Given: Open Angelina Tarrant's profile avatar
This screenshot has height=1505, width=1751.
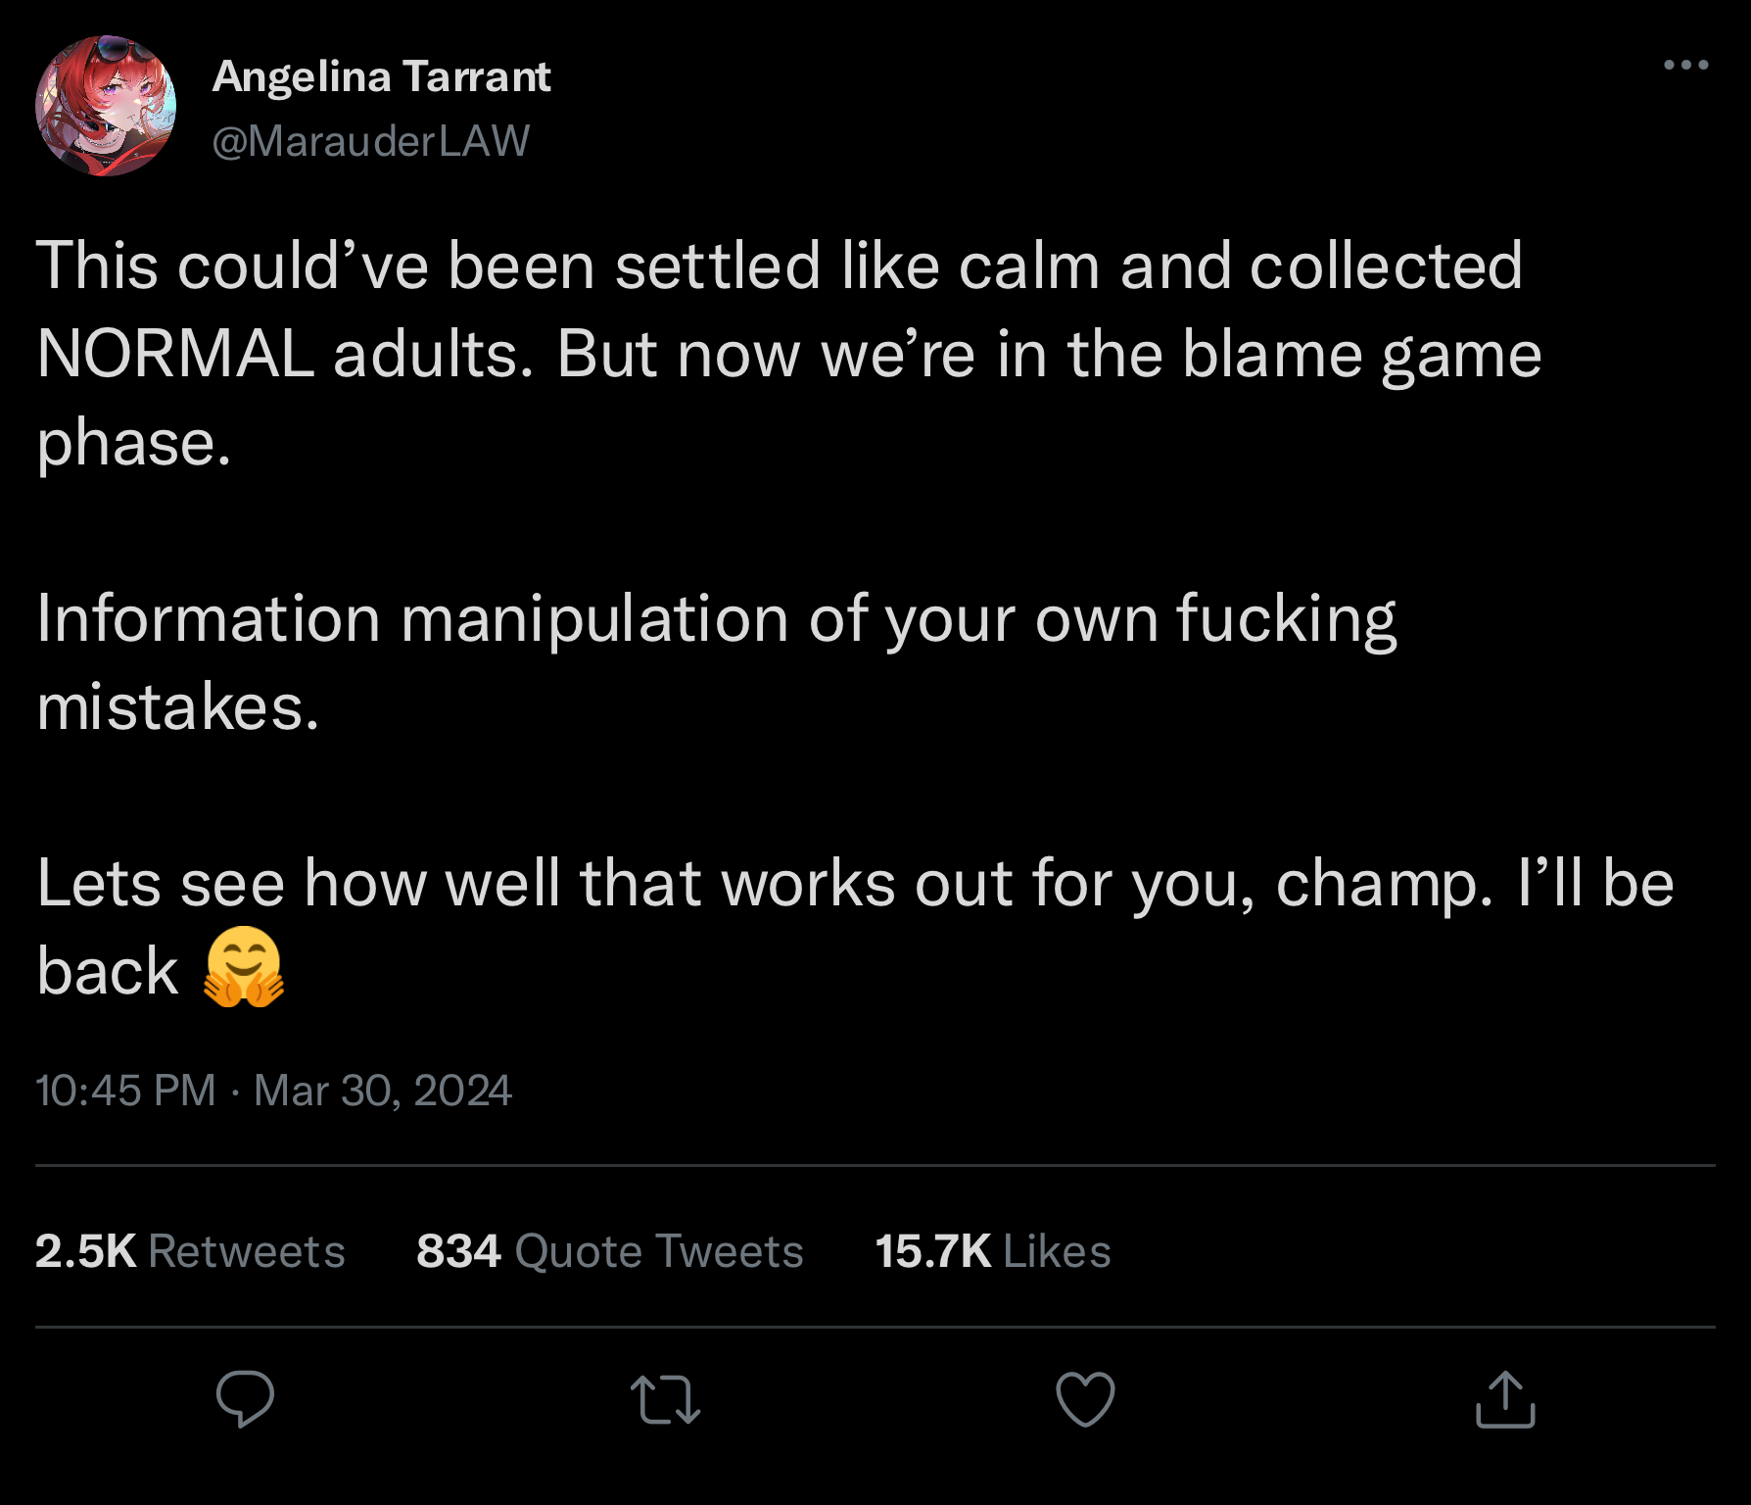Looking at the screenshot, I should pyautogui.click(x=106, y=106).
